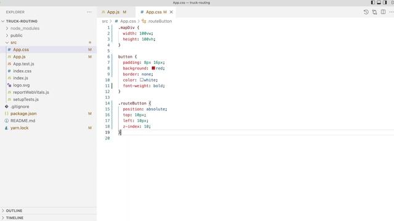
Task: Select the App.css editor tab
Action: [x=153, y=12]
